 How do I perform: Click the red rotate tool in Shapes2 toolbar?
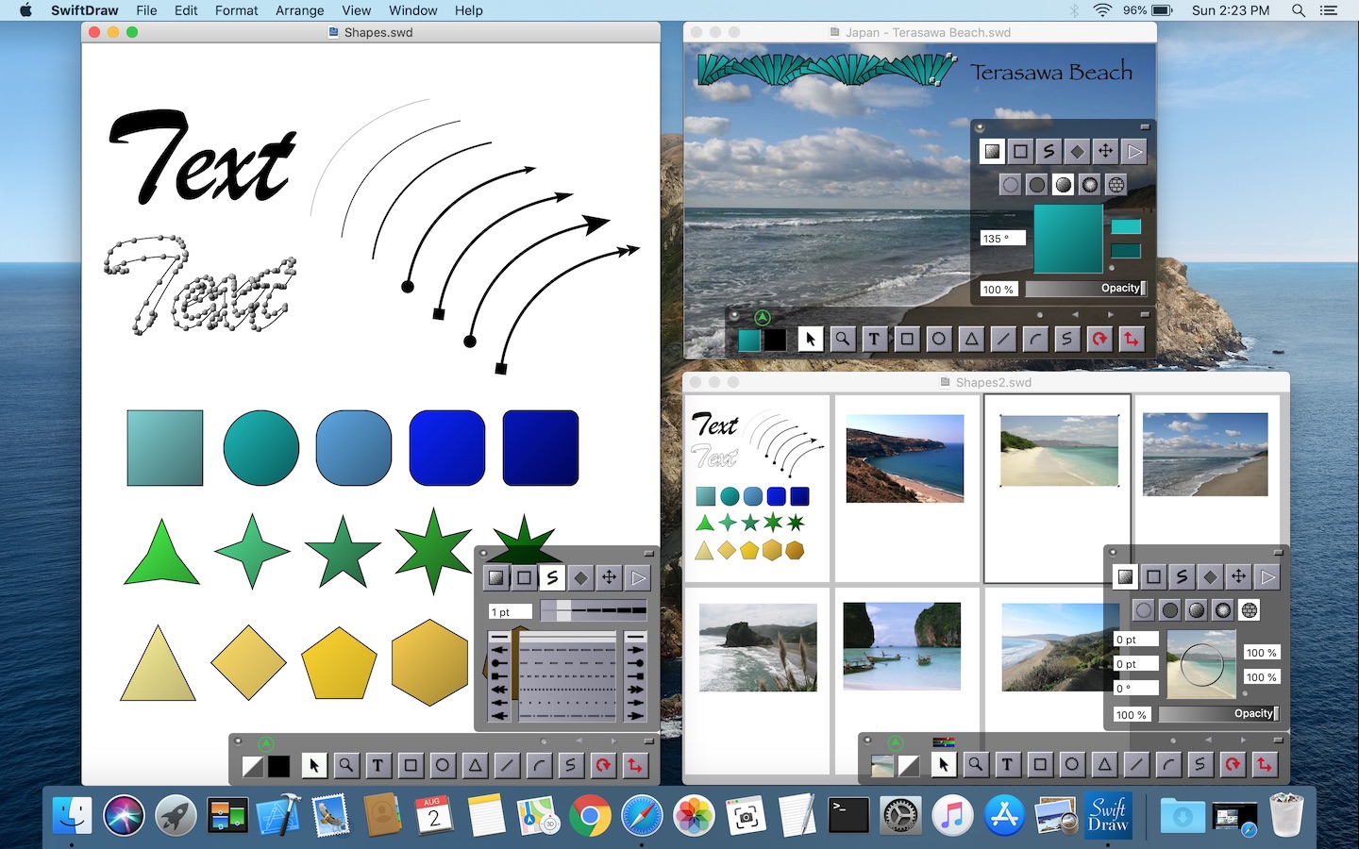[x=1233, y=764]
